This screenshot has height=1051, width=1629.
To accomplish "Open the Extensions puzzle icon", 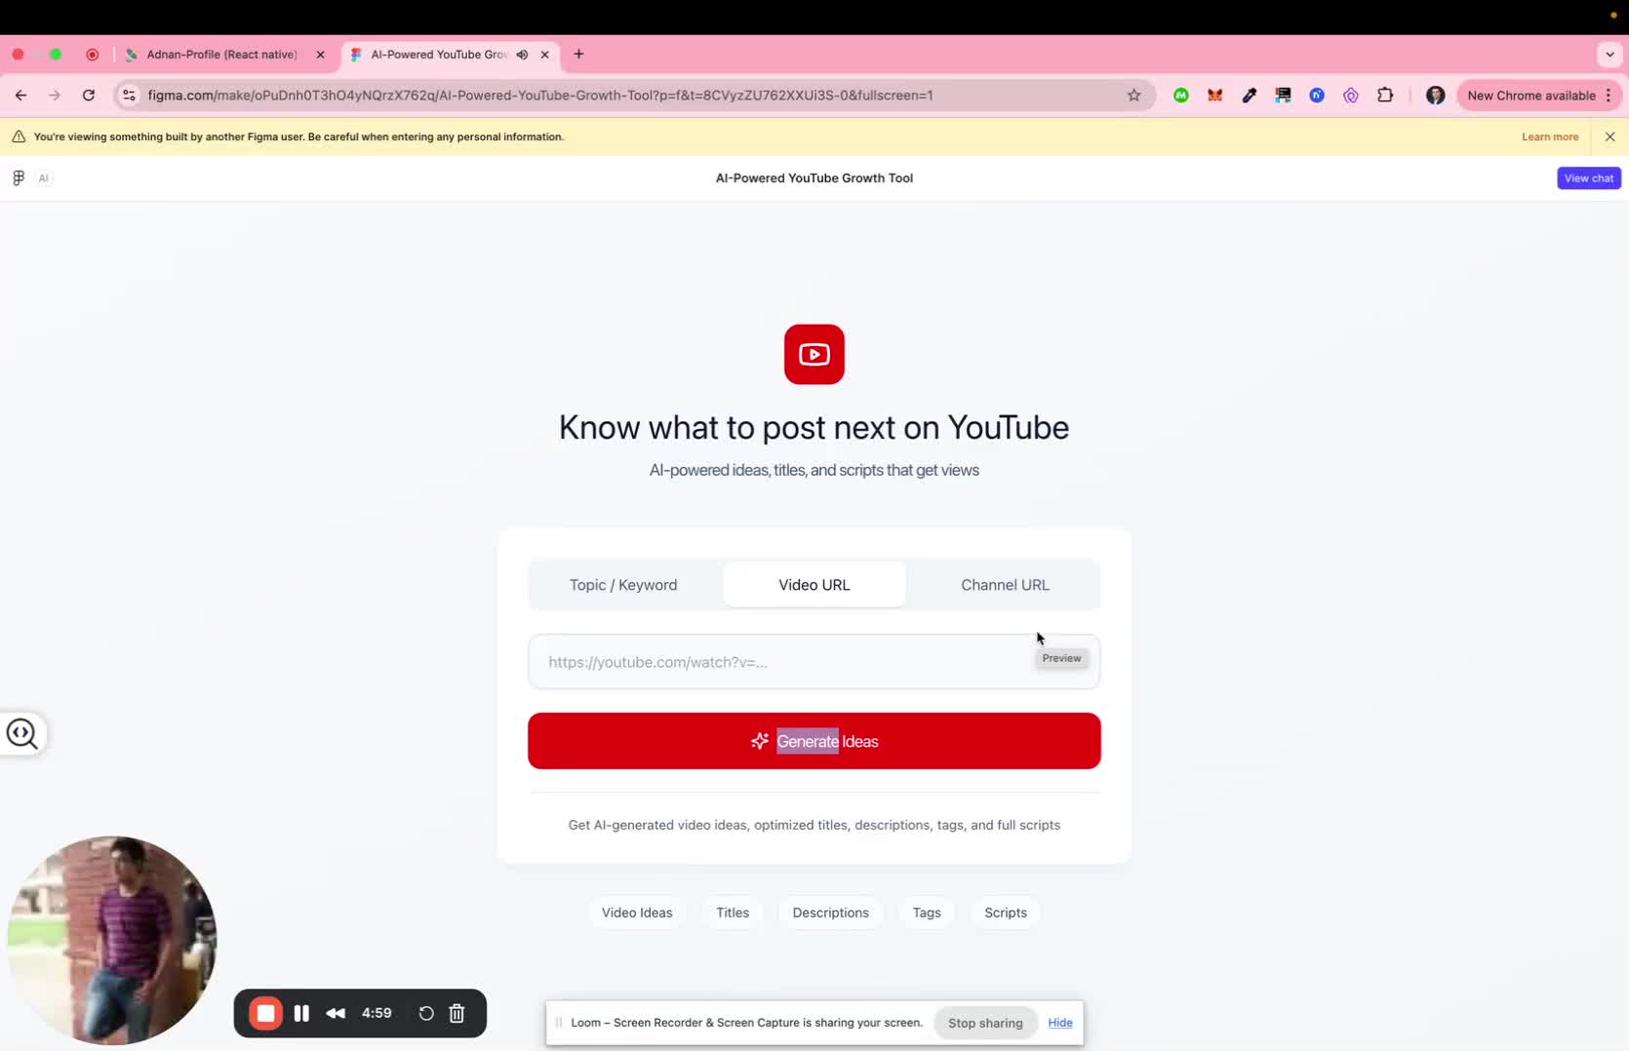I will click(1385, 96).
